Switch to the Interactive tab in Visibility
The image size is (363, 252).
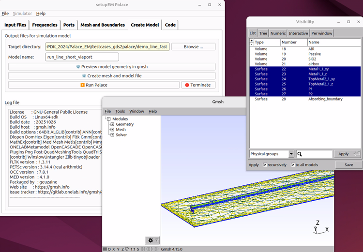click(x=299, y=33)
